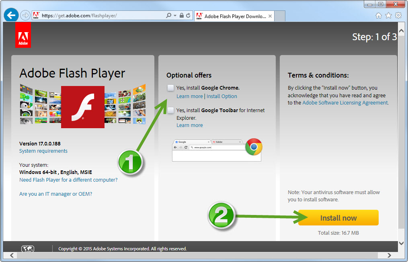The image size is (408, 262).
Task: Open the address bar dropdown arrow
Action: tap(175, 16)
